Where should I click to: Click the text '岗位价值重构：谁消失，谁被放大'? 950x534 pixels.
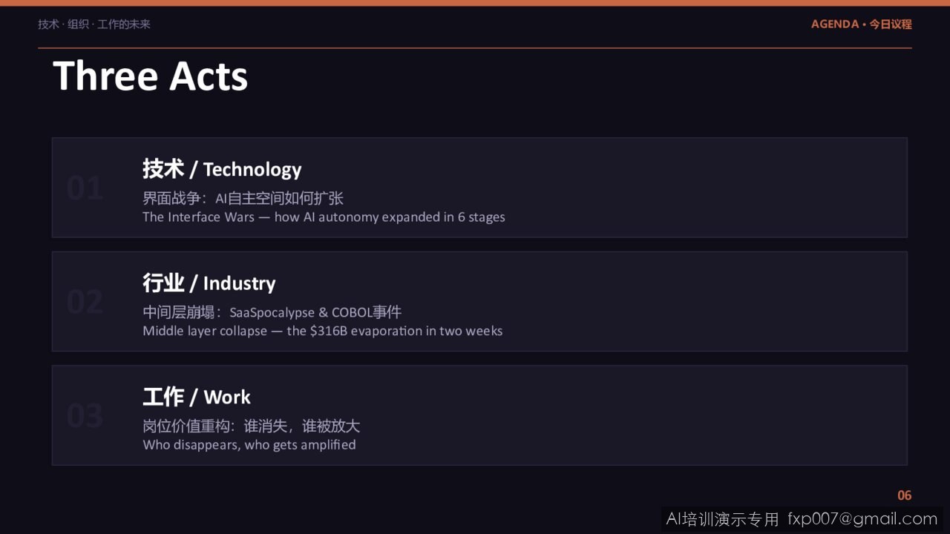251,426
